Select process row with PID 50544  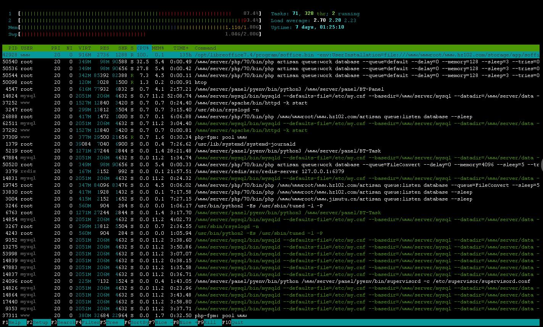[x=271, y=75]
